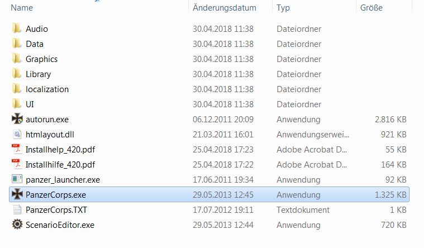This screenshot has height=248, width=424.
Task: Select the ScenarioEditor.exe gear icon
Action: pos(17,225)
